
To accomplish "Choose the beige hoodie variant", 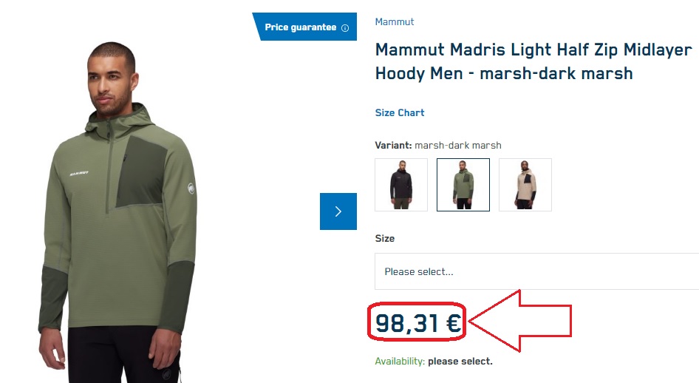I will click(x=525, y=185).
